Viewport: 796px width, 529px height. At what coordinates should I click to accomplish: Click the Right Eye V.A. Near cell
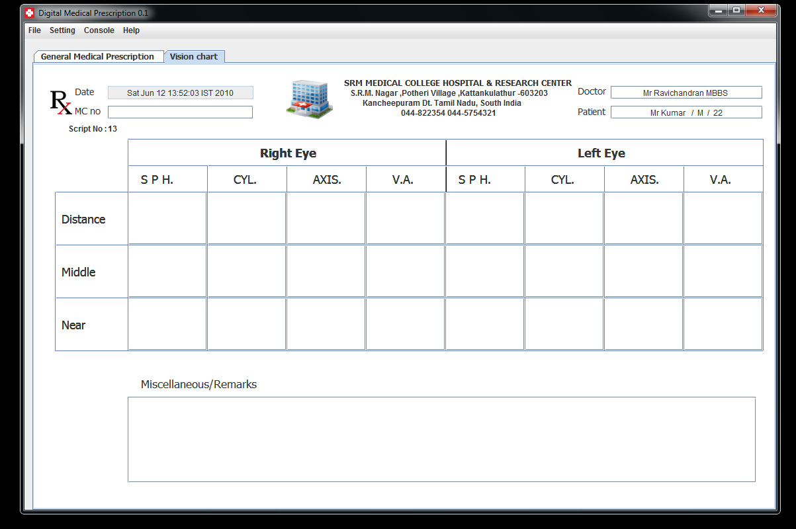coord(405,324)
